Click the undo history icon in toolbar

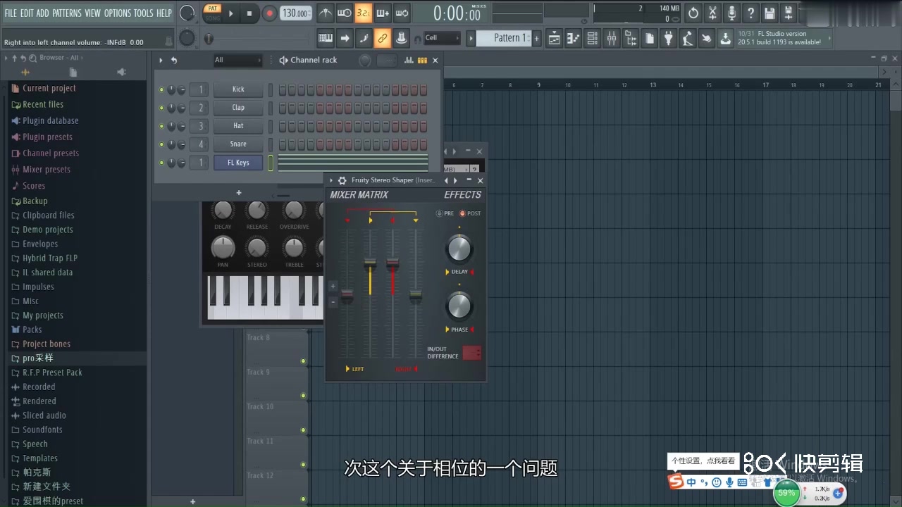click(x=693, y=13)
